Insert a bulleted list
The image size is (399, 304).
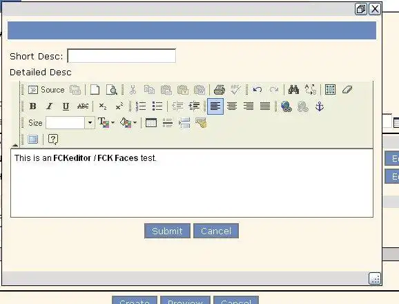(157, 106)
